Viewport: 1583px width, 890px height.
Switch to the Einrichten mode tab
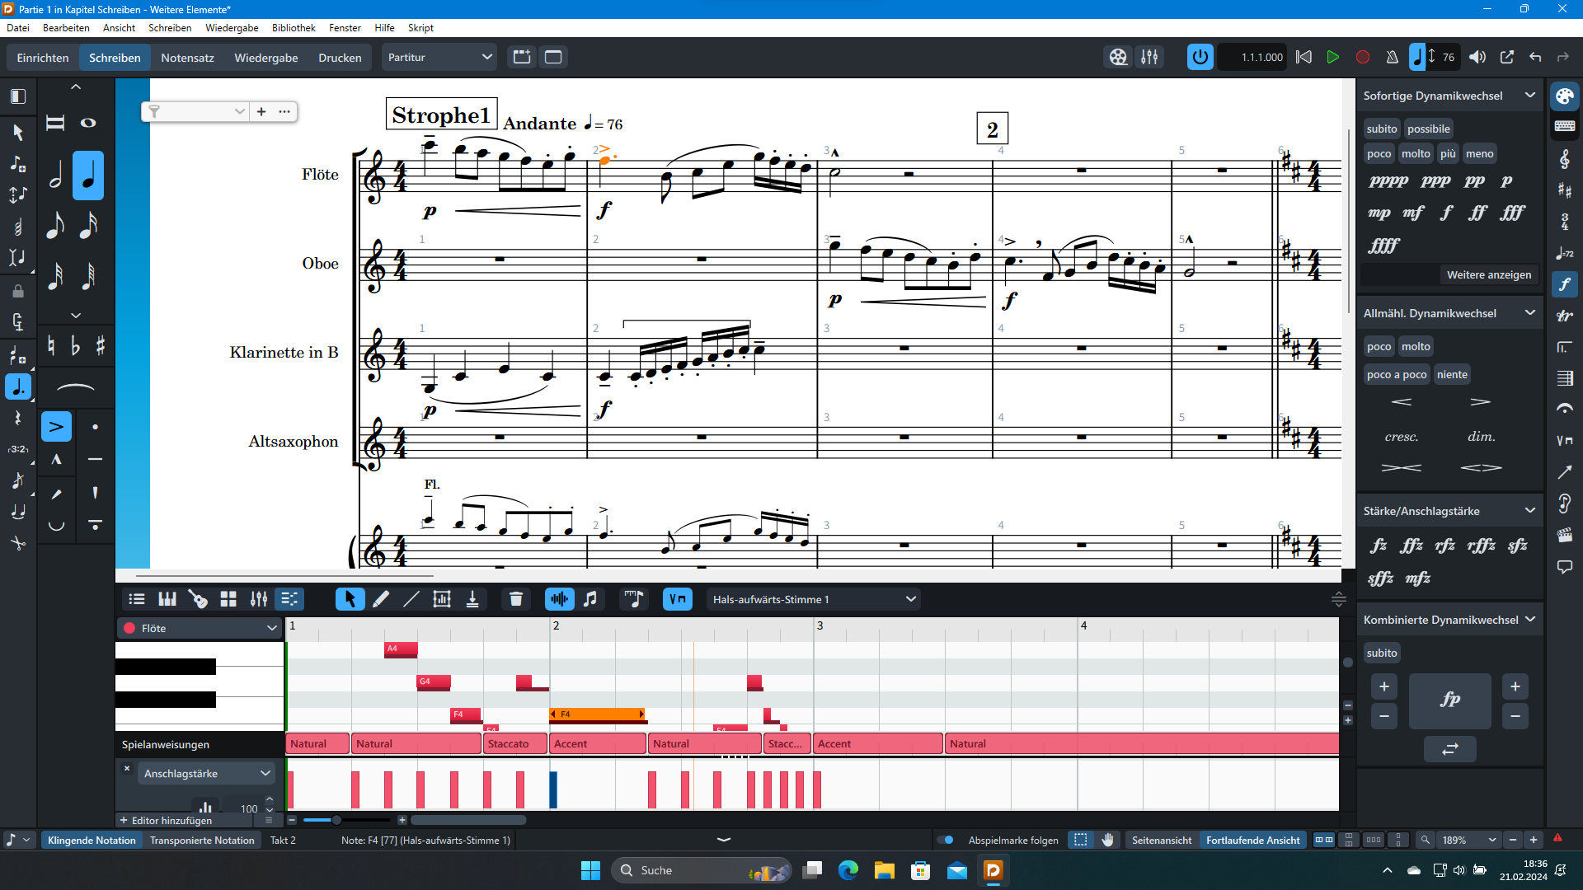pos(43,58)
